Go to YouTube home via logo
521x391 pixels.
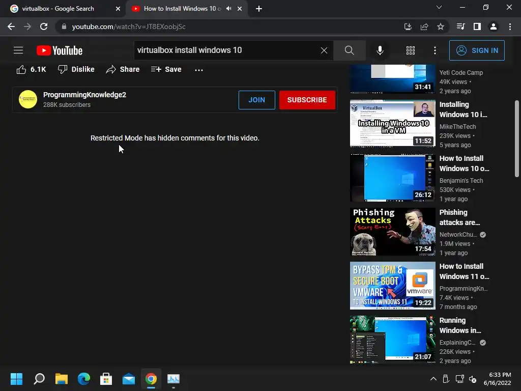(x=60, y=50)
